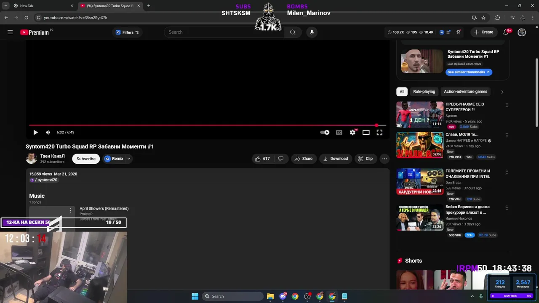Viewport: 539px width, 303px height.
Task: Open the Бойко Борисов и двама video title
Action: coord(467,210)
